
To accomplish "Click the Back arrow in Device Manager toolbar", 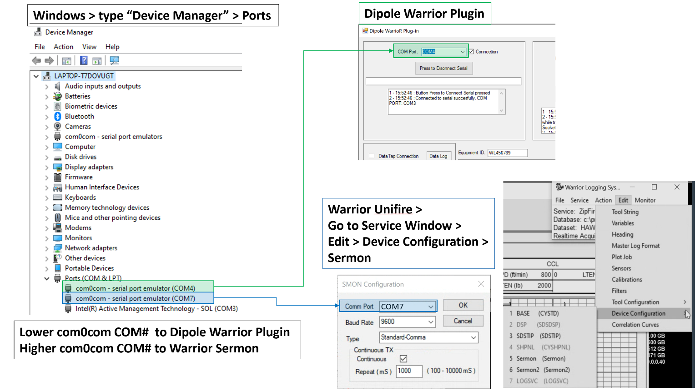I will [x=36, y=60].
